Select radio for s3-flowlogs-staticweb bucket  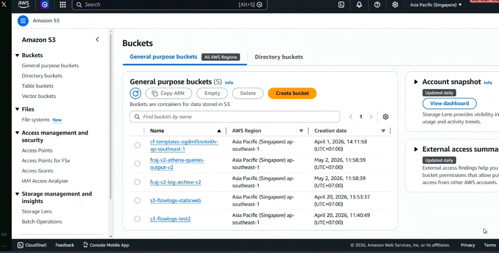click(137, 200)
